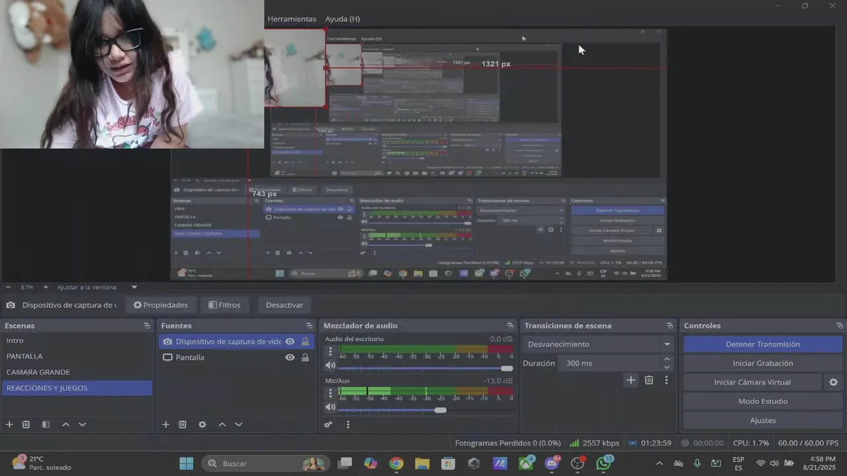The height and width of the screenshot is (476, 847).
Task: Toggle lock on Pantalla source
Action: tap(305, 358)
